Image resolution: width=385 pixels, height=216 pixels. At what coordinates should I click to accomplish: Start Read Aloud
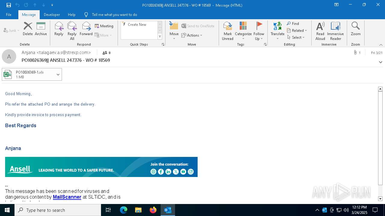click(x=320, y=31)
